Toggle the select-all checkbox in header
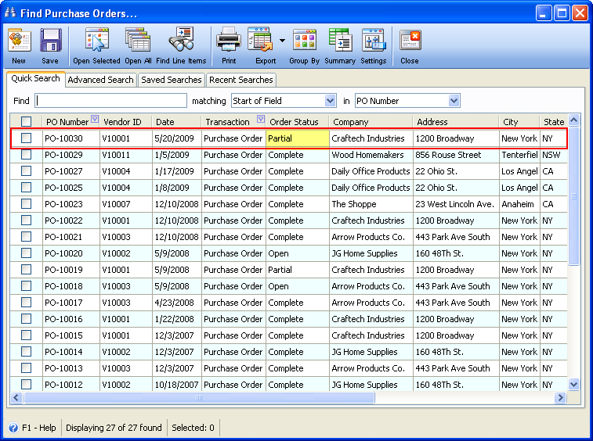593x441 pixels. click(x=27, y=122)
